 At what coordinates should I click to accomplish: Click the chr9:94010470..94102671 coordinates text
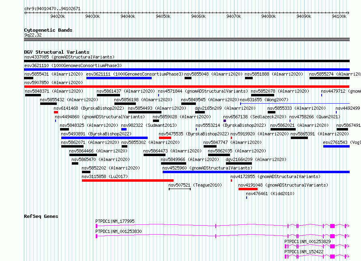[52, 9]
